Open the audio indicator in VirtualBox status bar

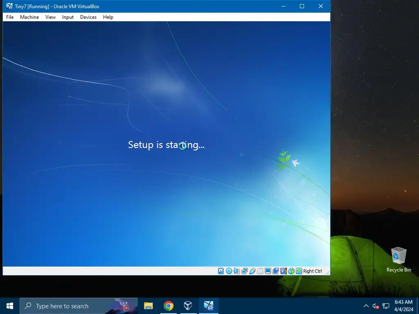click(x=237, y=271)
